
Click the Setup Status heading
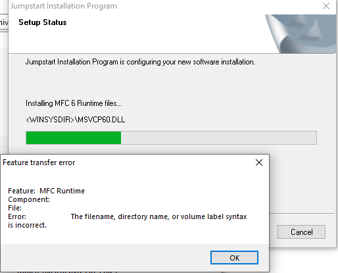[x=43, y=22]
